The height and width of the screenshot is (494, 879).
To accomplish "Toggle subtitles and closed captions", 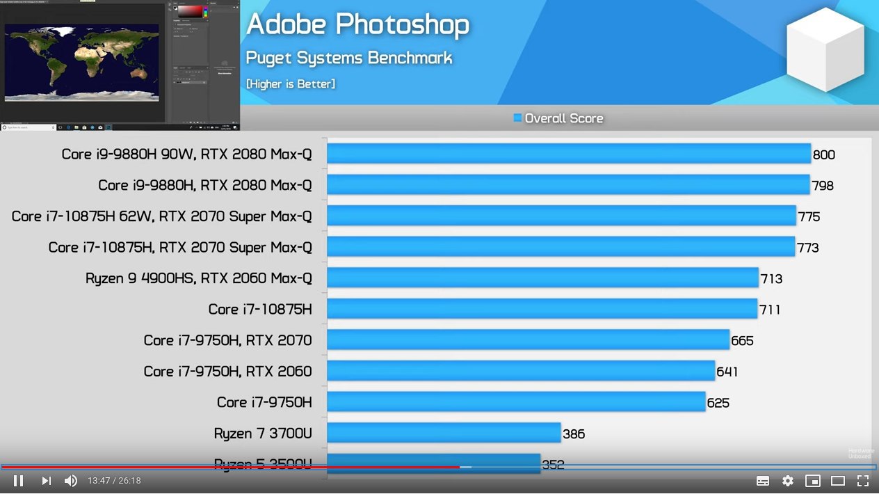I will tap(763, 481).
